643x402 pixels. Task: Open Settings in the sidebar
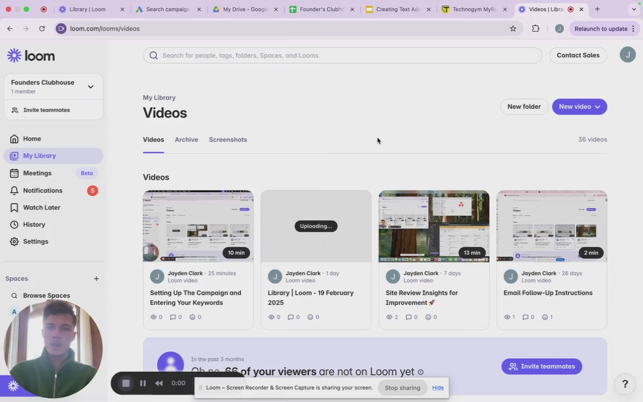35,241
